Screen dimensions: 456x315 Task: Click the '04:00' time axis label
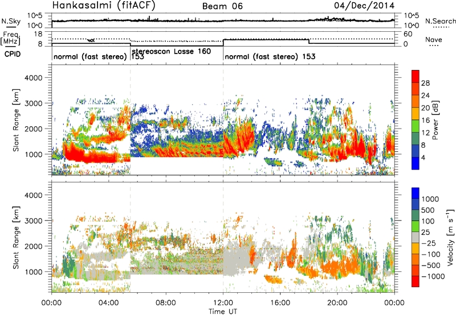click(109, 303)
